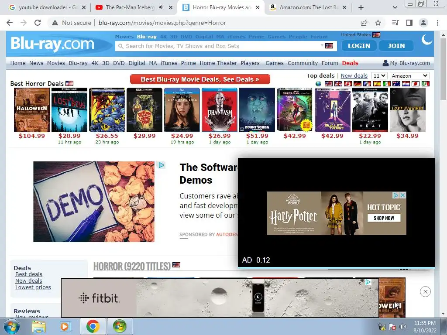This screenshot has width=447, height=335.
Task: Open the Players menu item
Action: tap(250, 63)
